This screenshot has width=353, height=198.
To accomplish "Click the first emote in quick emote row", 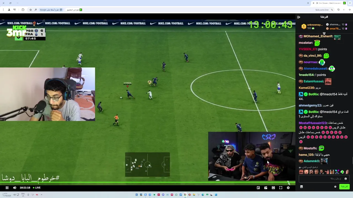I will point(301,172).
